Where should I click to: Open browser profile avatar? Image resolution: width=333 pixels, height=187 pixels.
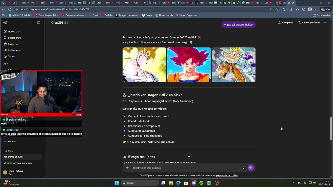click(x=310, y=9)
